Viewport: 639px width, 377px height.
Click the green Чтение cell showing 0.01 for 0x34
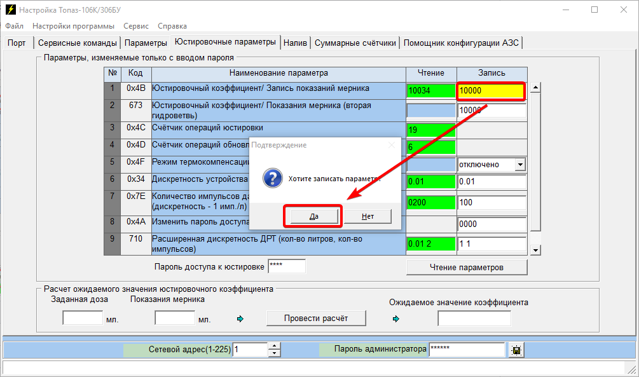431,182
